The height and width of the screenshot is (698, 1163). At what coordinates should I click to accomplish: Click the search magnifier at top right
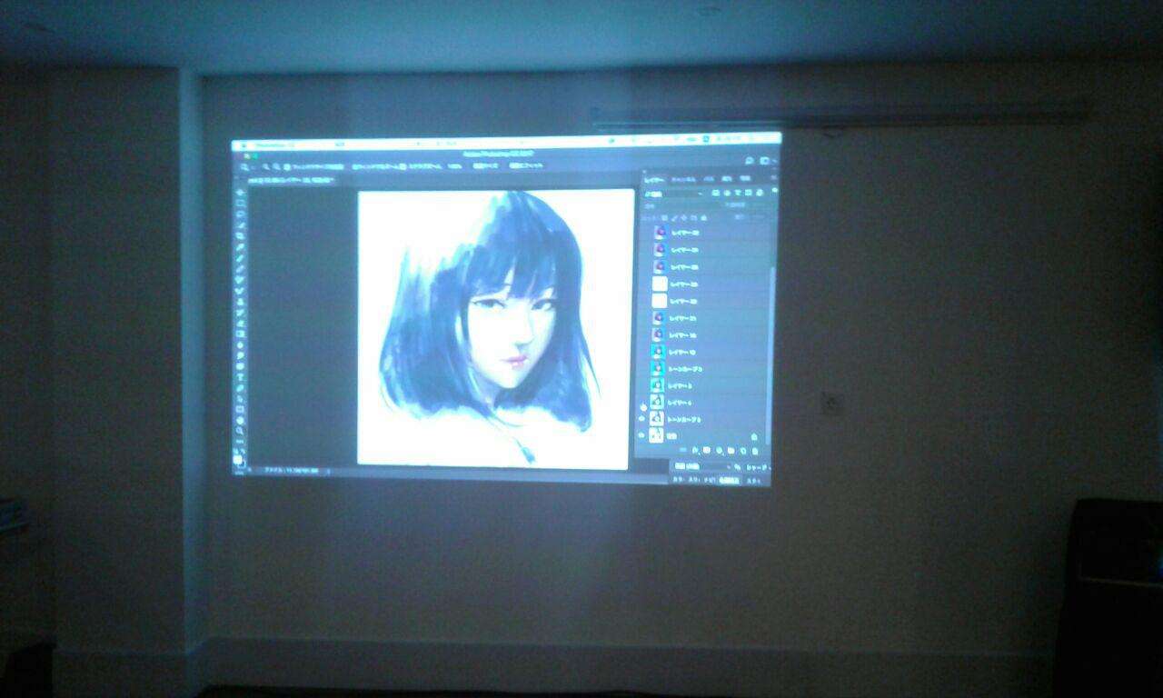pyautogui.click(x=749, y=160)
